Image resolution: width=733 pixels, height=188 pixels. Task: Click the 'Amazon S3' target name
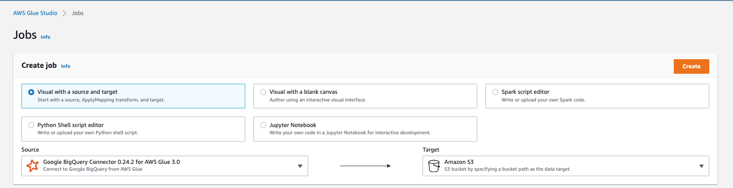[459, 162]
